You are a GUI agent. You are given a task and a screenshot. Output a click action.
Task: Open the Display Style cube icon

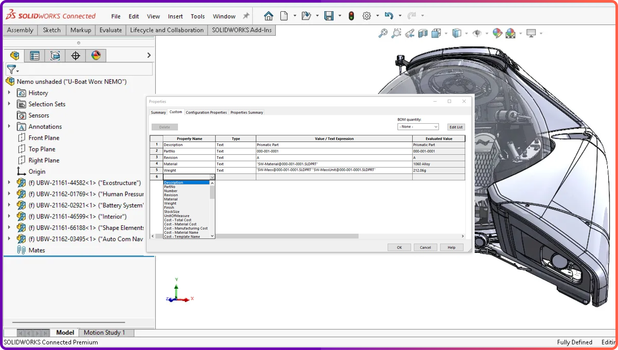click(457, 33)
